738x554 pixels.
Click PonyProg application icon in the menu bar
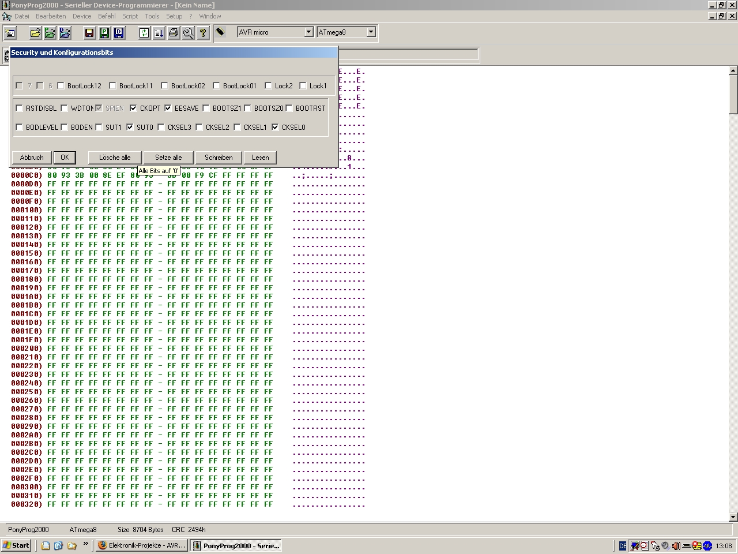(x=6, y=16)
